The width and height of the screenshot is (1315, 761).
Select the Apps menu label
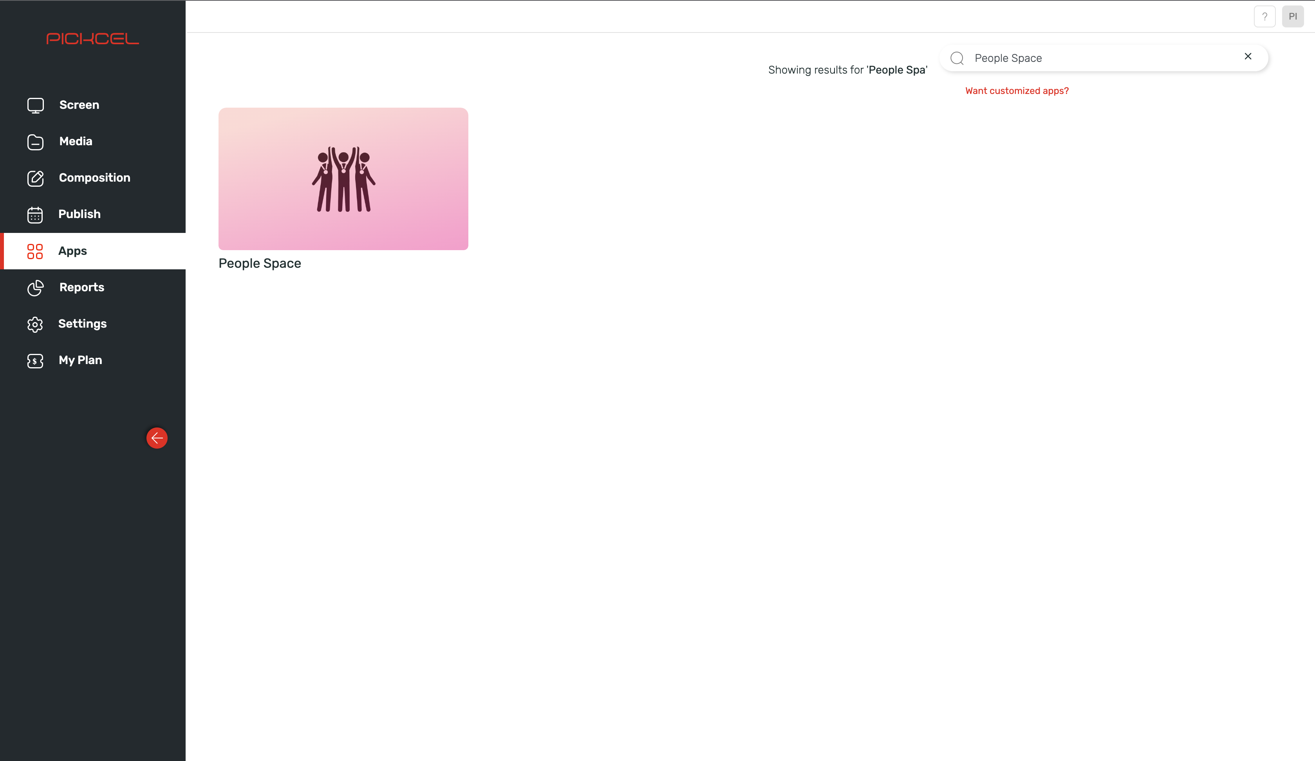[72, 251]
